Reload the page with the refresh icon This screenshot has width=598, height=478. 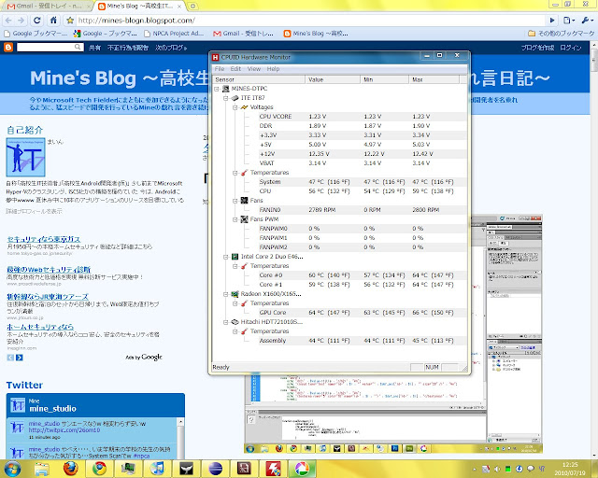[x=37, y=21]
